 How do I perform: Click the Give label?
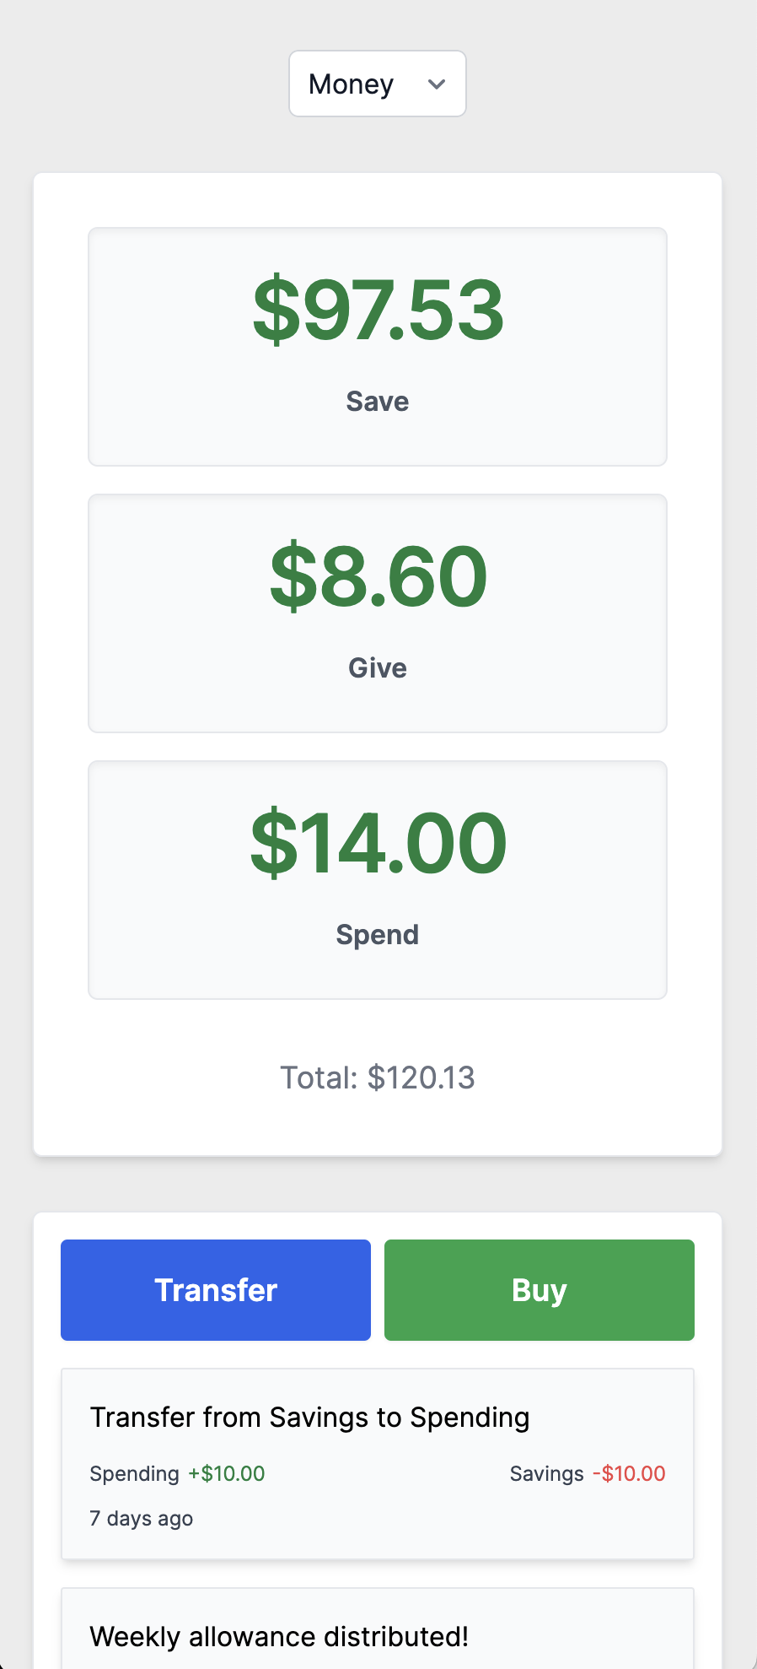click(x=378, y=668)
